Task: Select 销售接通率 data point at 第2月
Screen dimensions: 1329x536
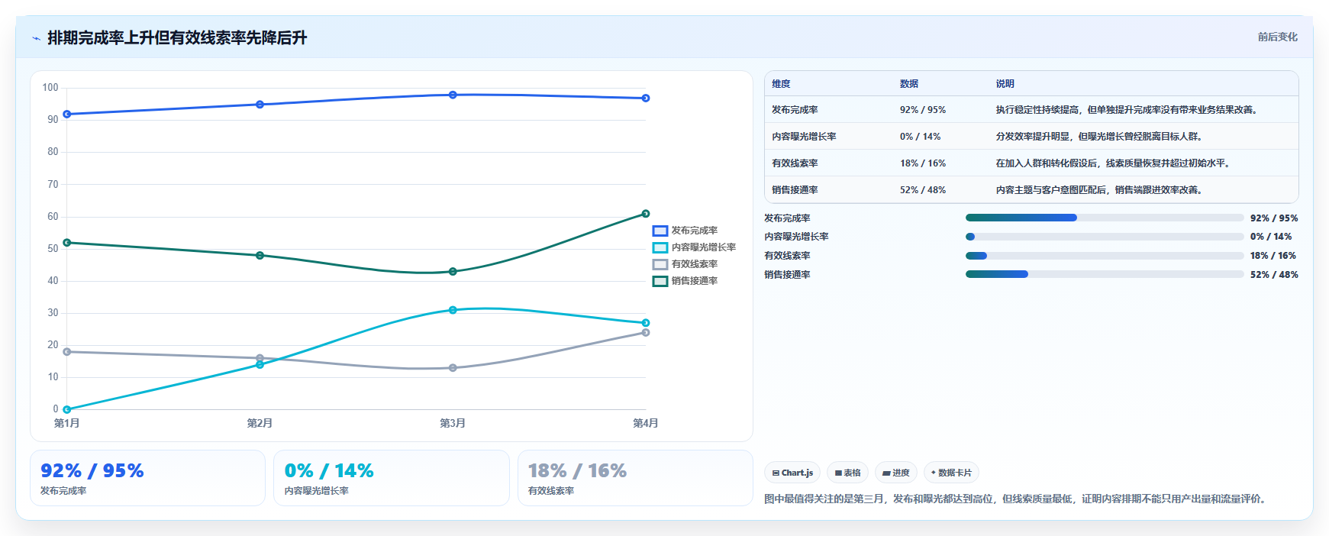Action: (260, 255)
